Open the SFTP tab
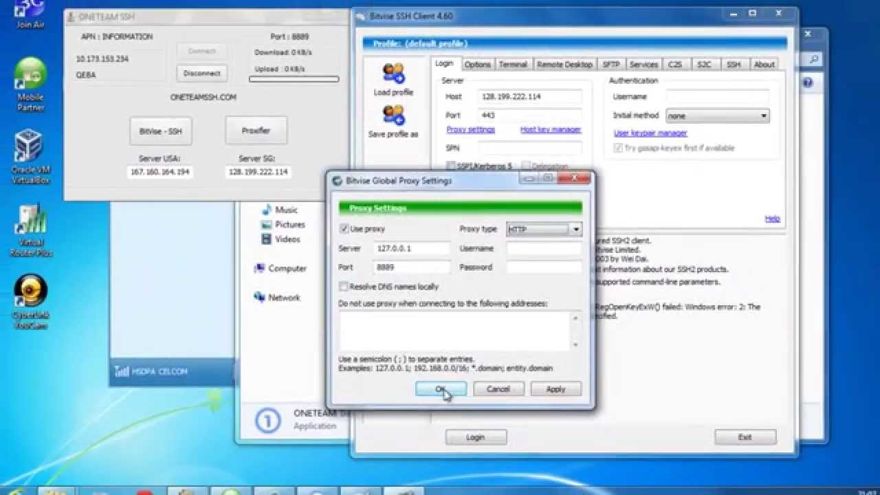The height and width of the screenshot is (495, 880). 611,65
